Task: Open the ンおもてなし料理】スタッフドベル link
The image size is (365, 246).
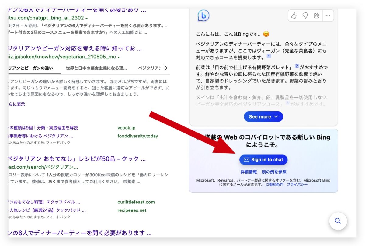Action: (44, 202)
